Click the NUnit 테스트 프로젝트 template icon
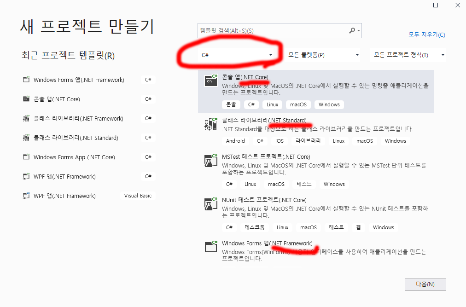This screenshot has height=307, width=466. [211, 204]
